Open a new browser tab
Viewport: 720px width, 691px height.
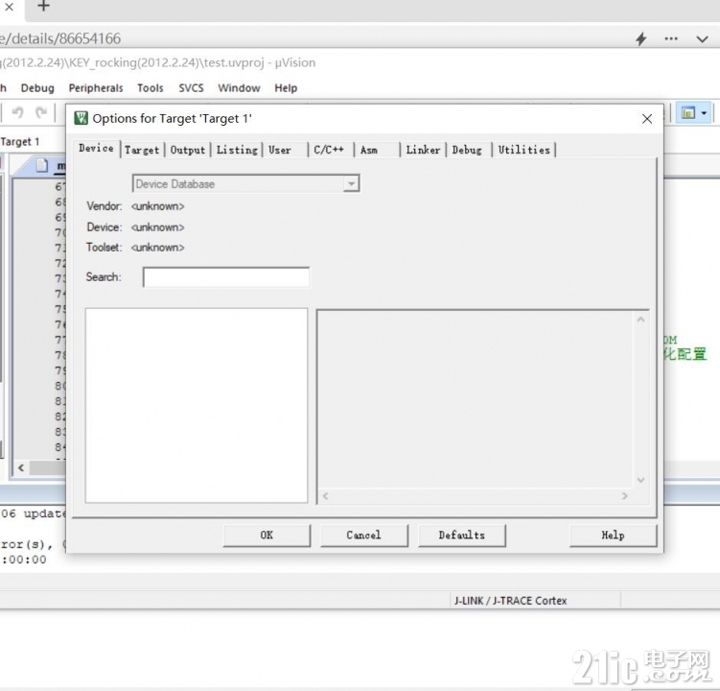[43, 6]
